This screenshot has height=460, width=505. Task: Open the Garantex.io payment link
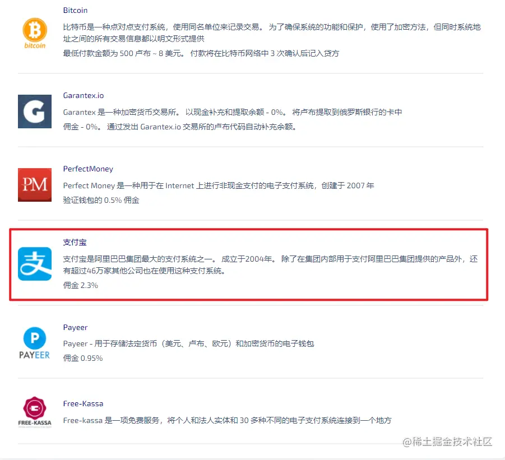click(84, 96)
